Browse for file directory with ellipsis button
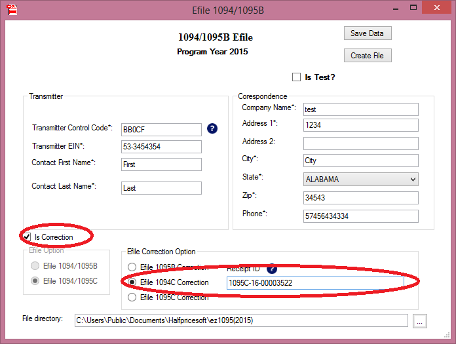This screenshot has width=456, height=344. tap(420, 320)
